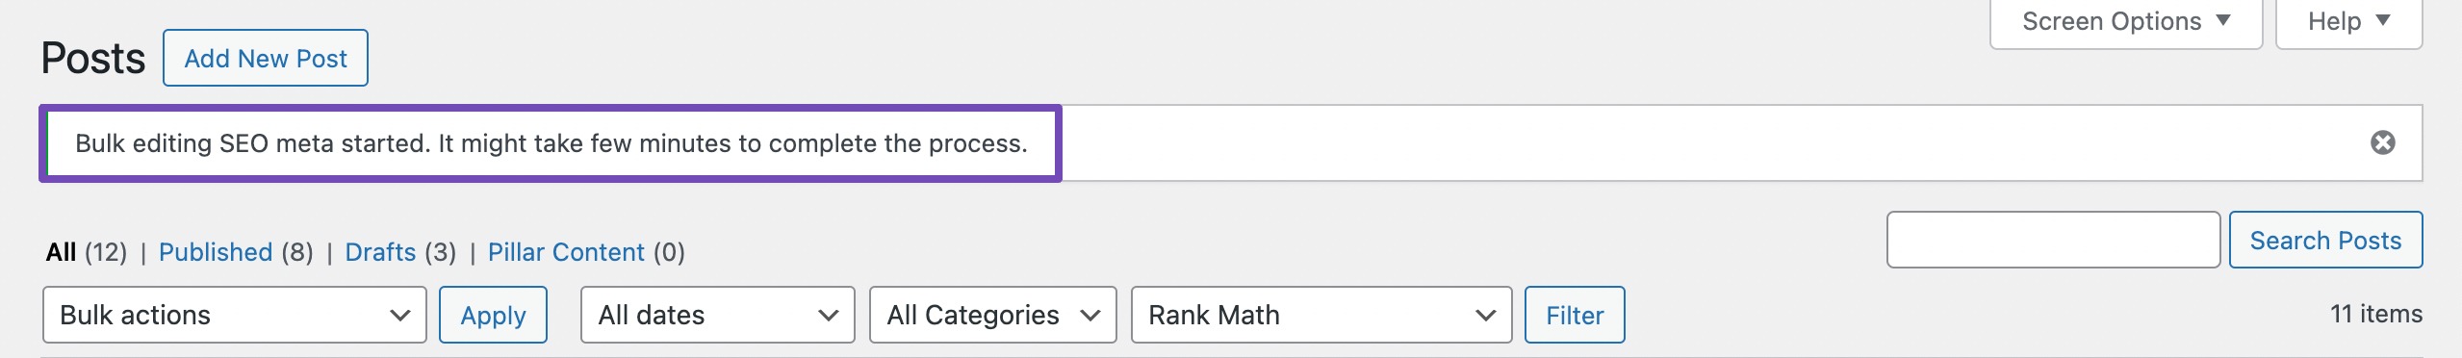The height and width of the screenshot is (358, 2462).
Task: Click the Search Posts button
Action: pos(2325,240)
